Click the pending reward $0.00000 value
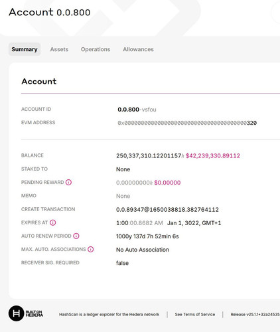The width and height of the screenshot is (280, 332). 167,183
